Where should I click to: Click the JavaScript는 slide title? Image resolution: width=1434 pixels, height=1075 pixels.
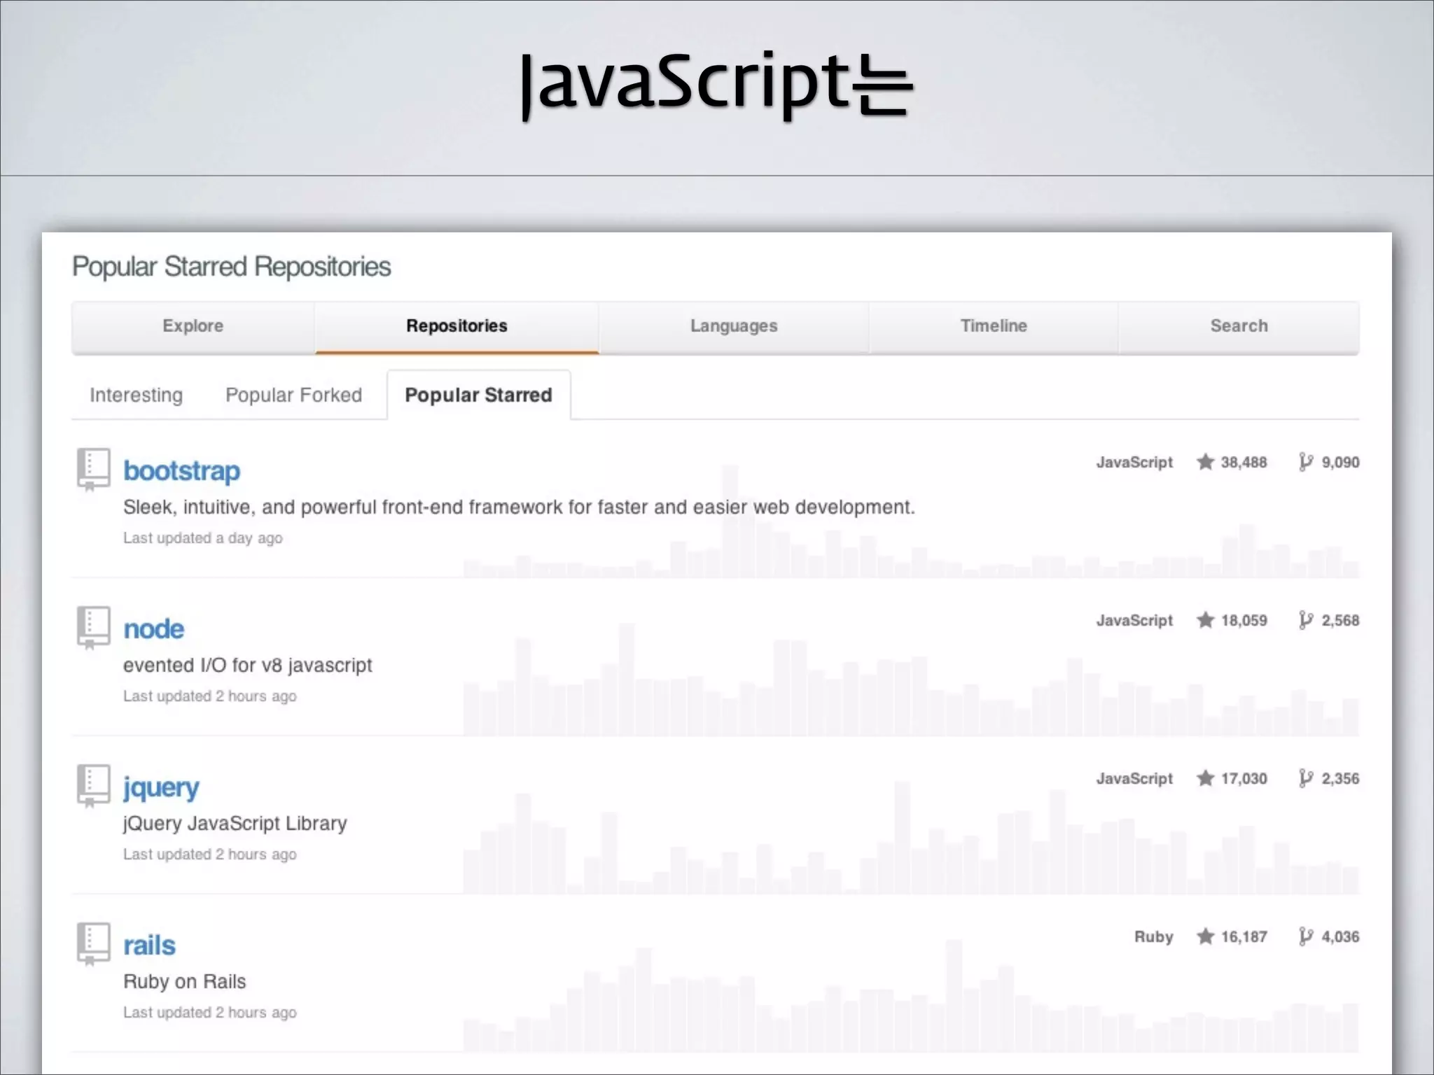point(716,84)
